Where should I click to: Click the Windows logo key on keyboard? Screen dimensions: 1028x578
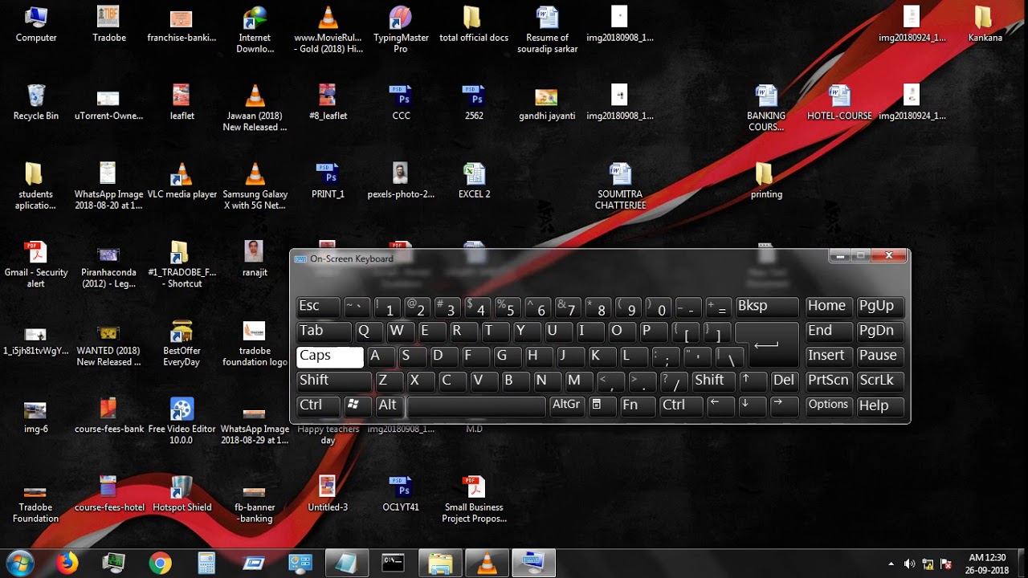pos(357,406)
